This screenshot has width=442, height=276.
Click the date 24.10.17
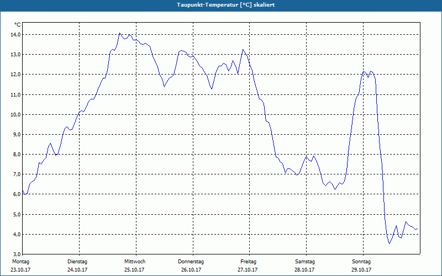(77, 270)
